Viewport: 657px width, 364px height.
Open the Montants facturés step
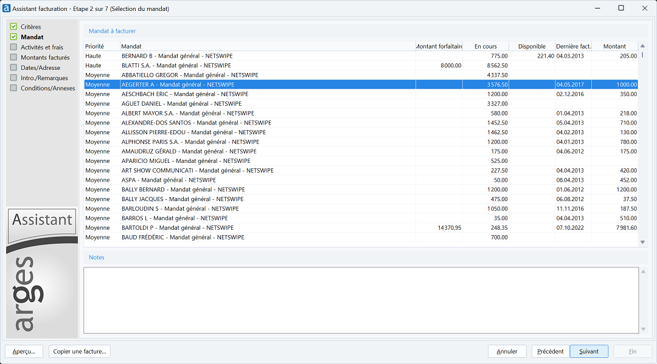tap(45, 57)
